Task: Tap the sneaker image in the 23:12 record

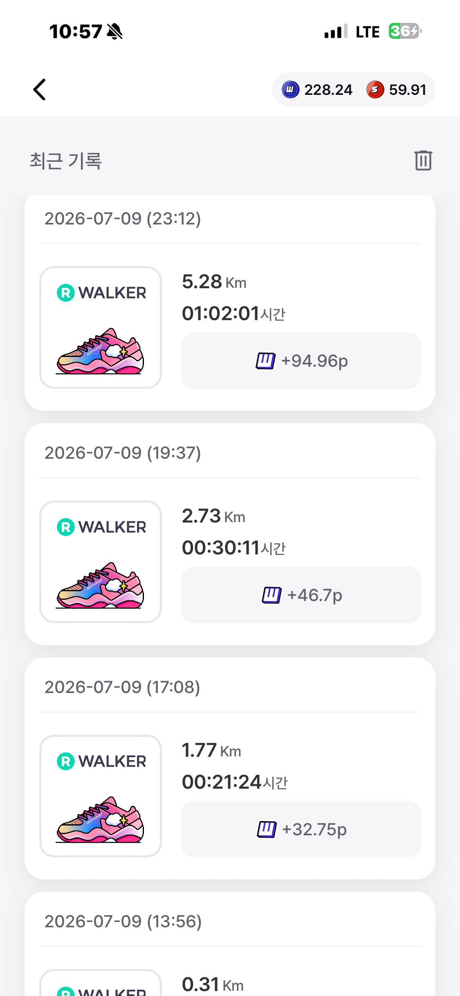Action: (100, 351)
